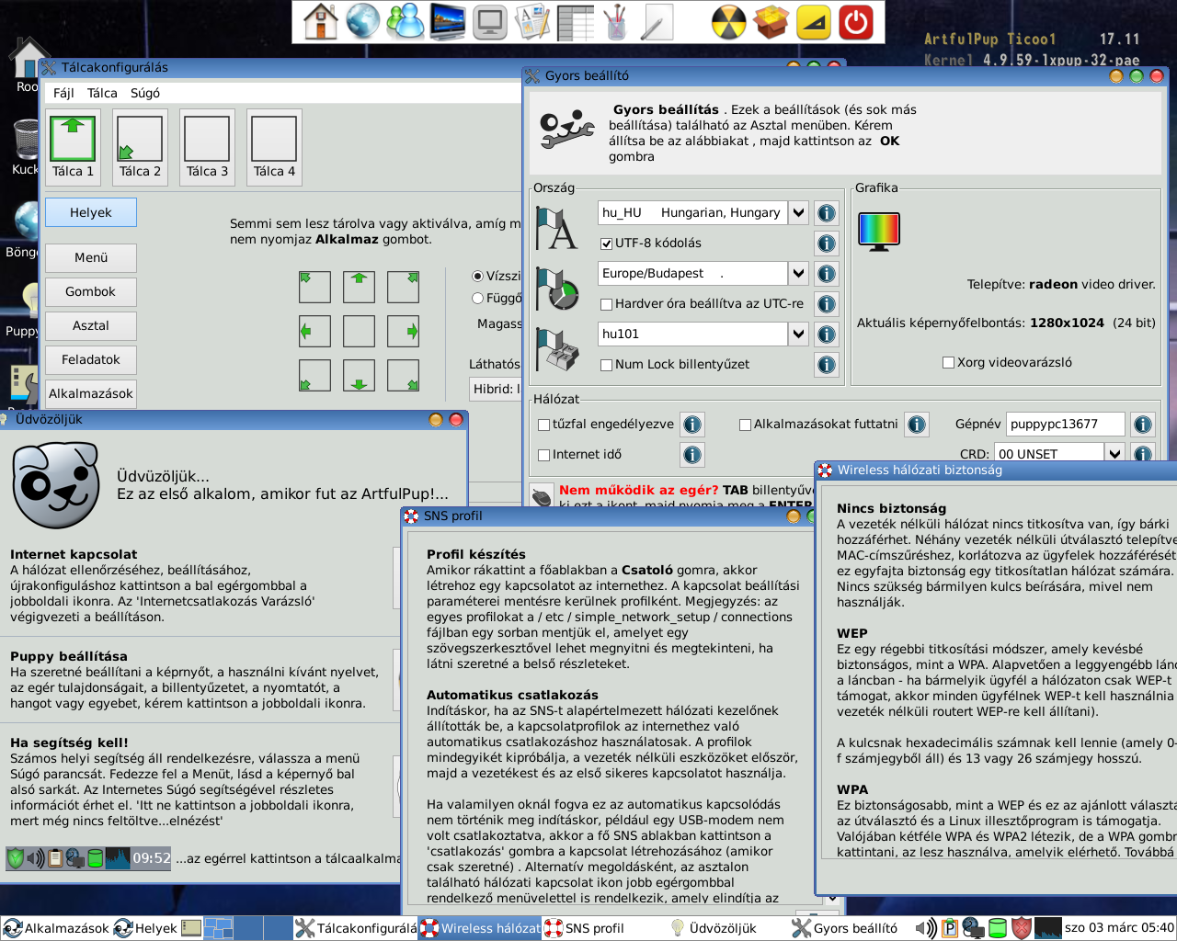Open Alkalmazások menu on bottom taskbar

(56, 928)
